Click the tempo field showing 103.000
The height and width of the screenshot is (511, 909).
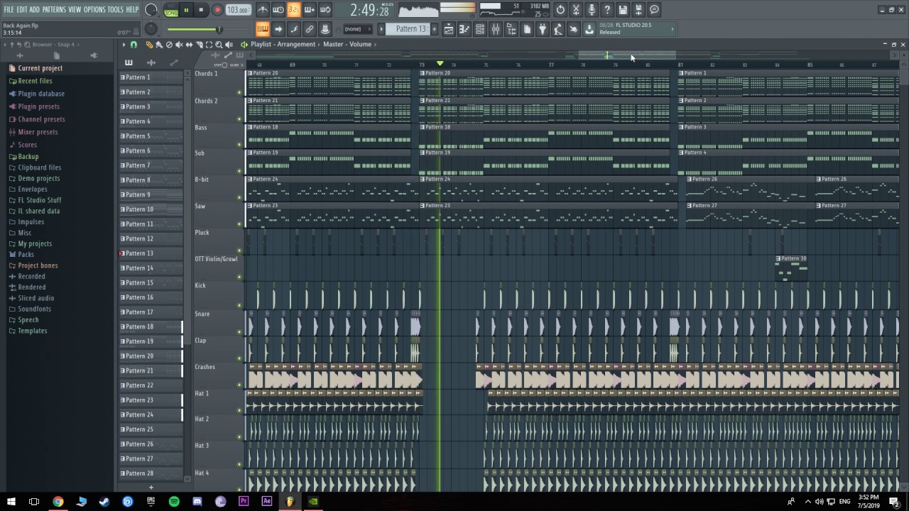[237, 10]
